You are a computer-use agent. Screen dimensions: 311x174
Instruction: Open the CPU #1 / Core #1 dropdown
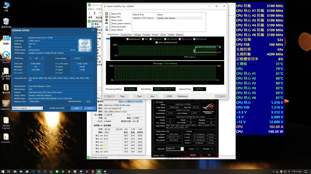(x=27, y=108)
